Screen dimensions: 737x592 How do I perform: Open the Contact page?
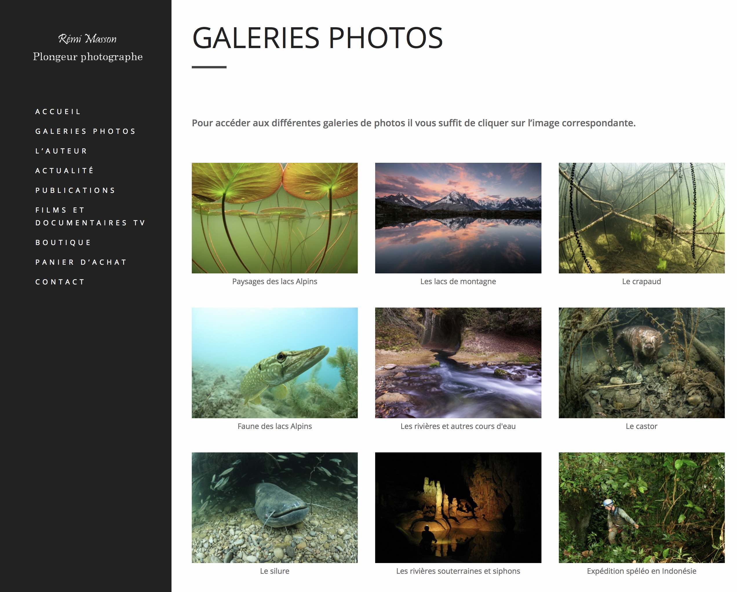click(x=60, y=282)
